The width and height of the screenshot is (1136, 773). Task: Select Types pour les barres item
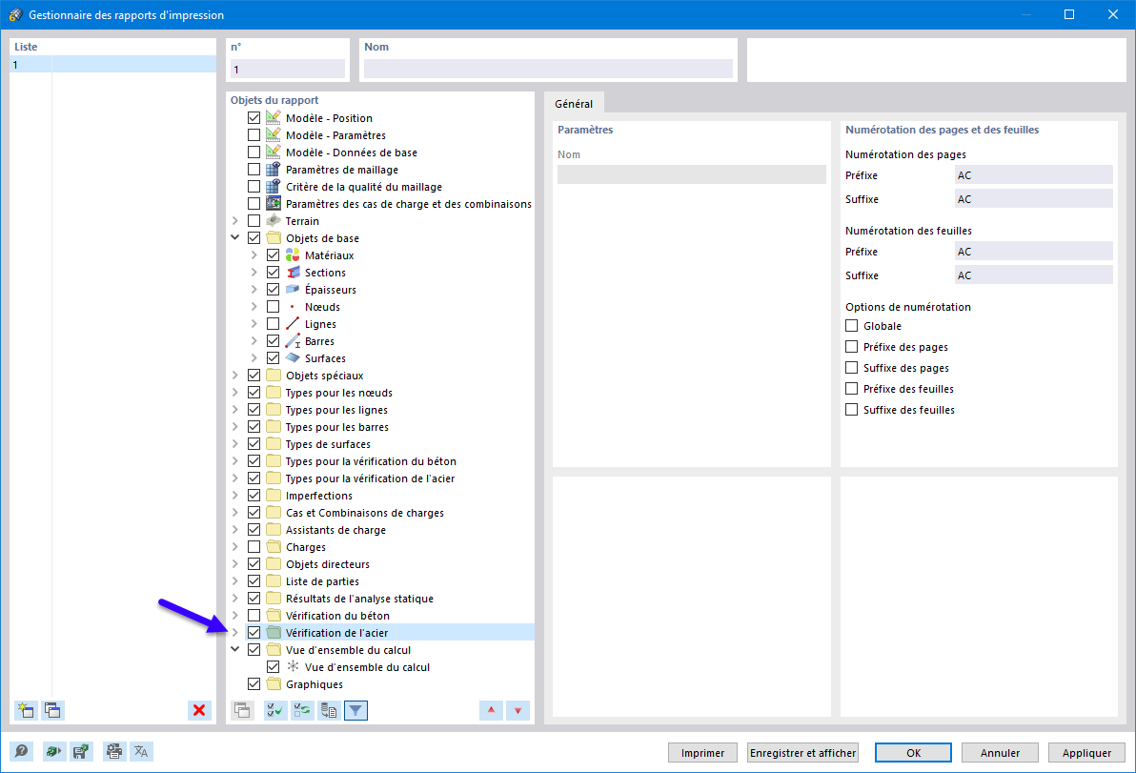coord(336,427)
